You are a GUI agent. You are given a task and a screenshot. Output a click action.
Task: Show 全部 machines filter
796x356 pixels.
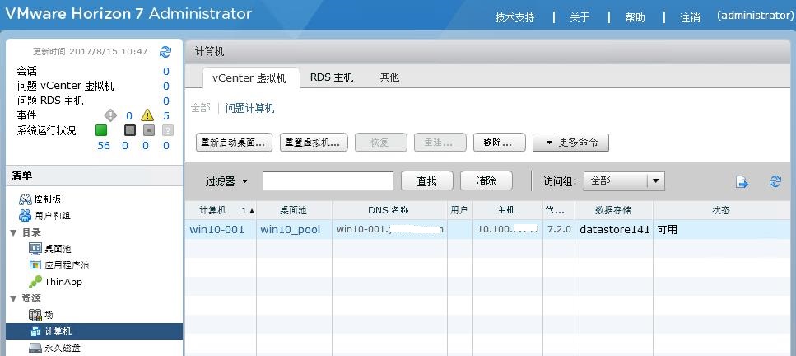coord(200,108)
